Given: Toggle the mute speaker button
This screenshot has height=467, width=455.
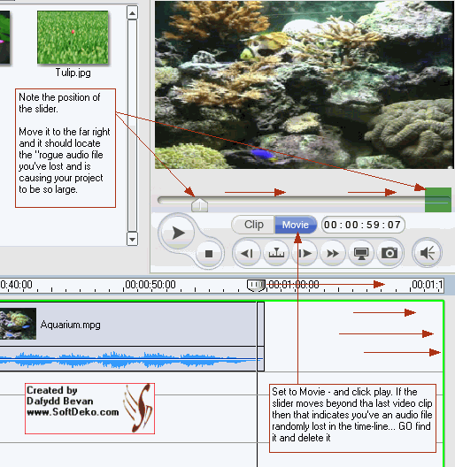Looking at the screenshot, I should 427,253.
